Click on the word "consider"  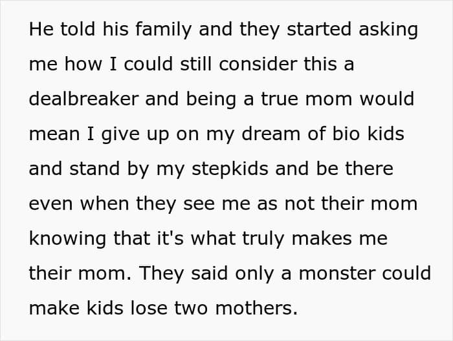(x=258, y=64)
